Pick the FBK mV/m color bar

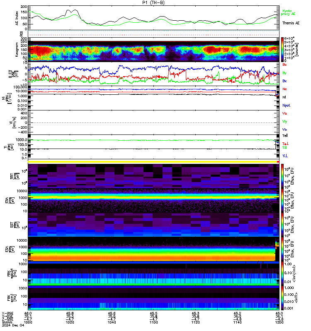(x=282, y=273)
